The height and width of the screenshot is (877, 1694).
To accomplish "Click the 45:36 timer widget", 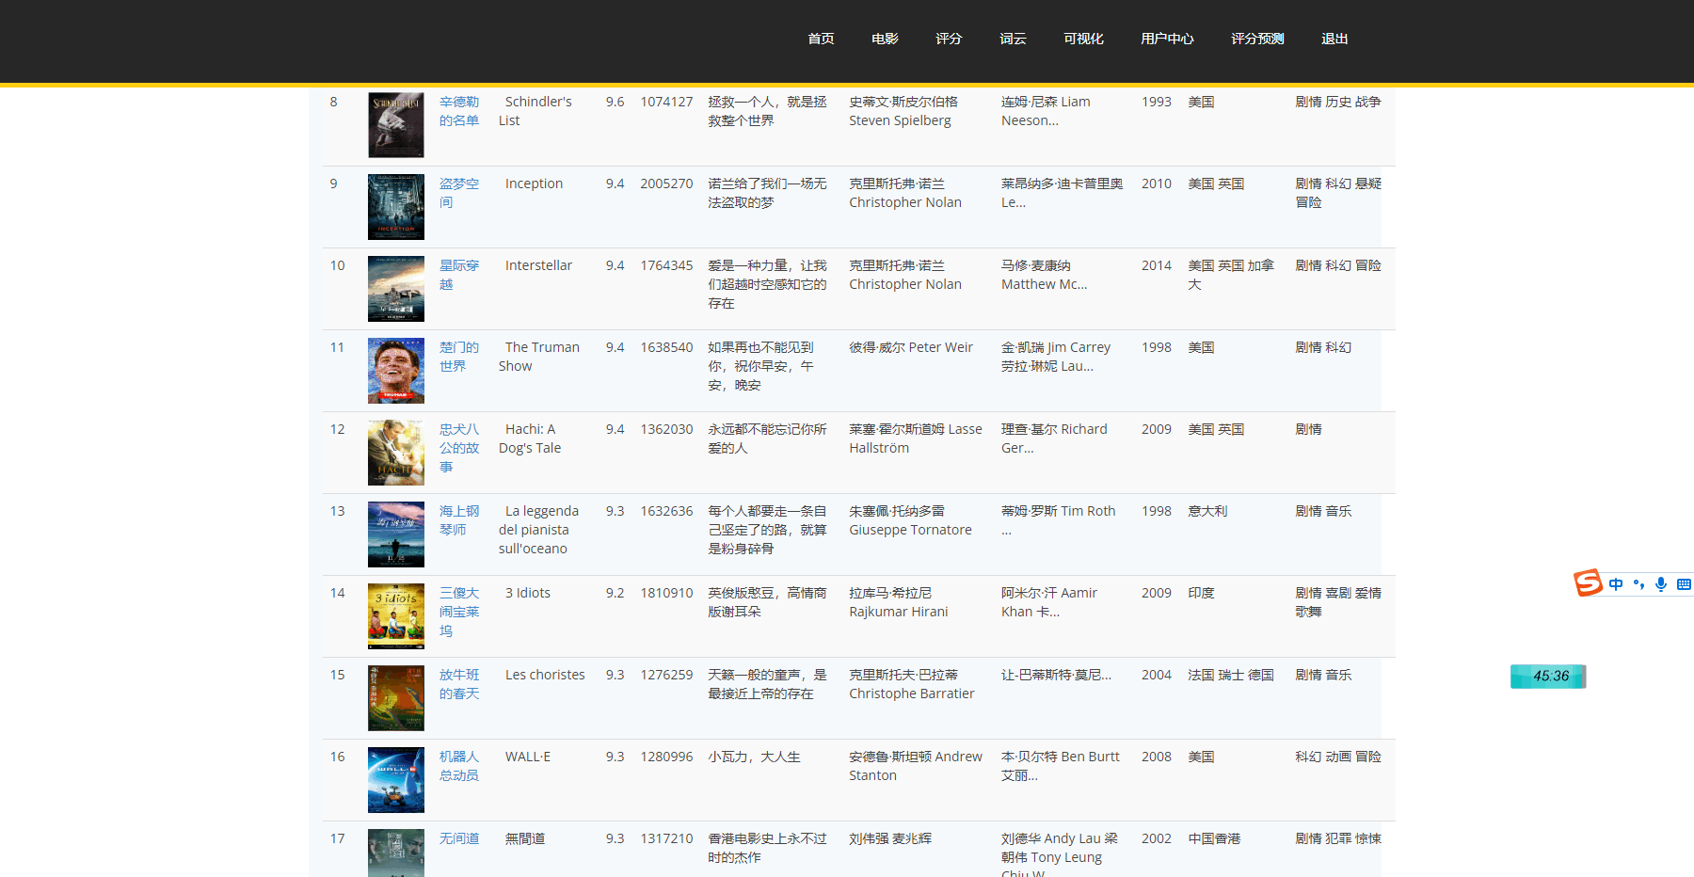I will [1548, 676].
